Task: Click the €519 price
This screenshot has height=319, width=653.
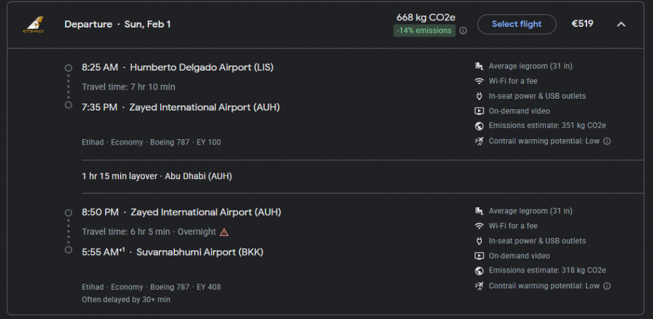Action: (x=582, y=24)
